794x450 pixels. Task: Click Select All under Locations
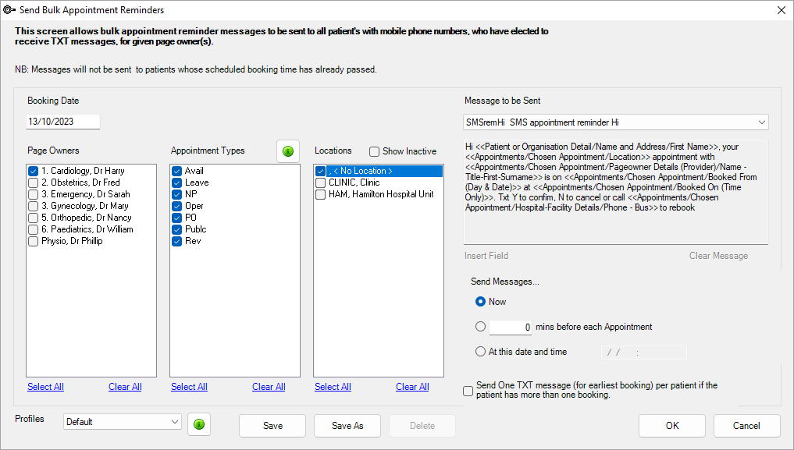coord(333,387)
